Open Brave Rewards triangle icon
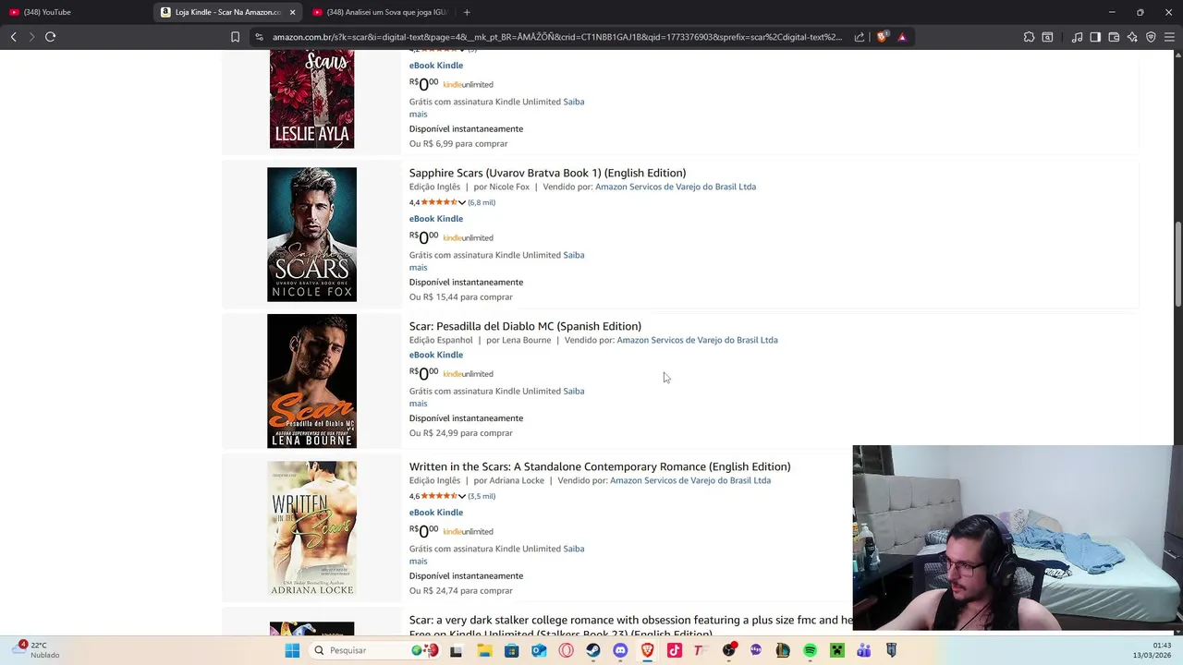The height and width of the screenshot is (665, 1183). click(x=902, y=37)
